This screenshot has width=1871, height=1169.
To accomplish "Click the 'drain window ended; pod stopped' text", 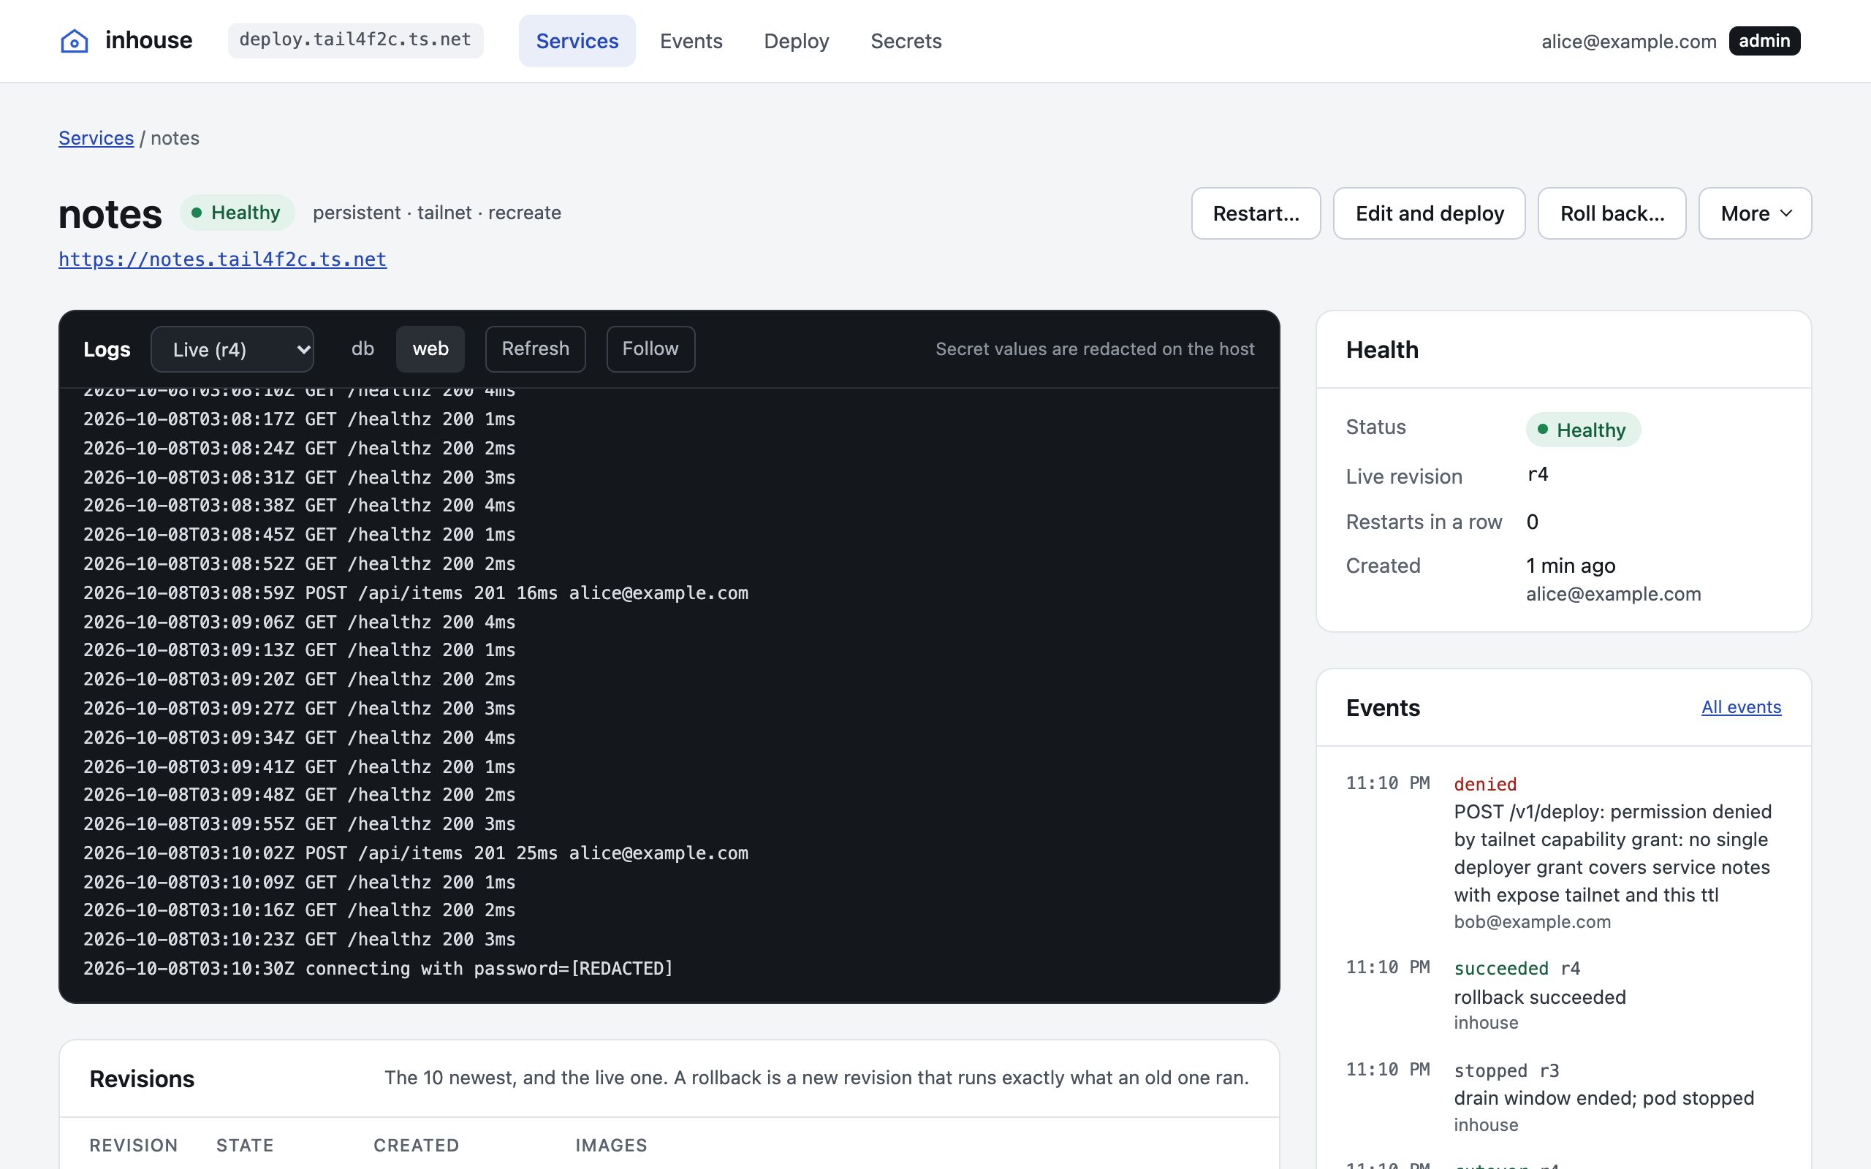I will tap(1604, 1099).
